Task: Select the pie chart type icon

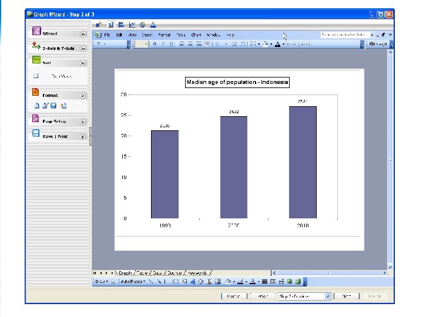Action: click(142, 25)
